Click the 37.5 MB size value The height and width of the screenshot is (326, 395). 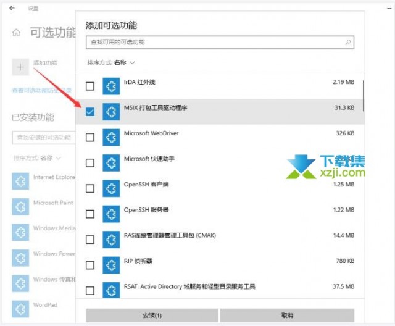coord(344,286)
